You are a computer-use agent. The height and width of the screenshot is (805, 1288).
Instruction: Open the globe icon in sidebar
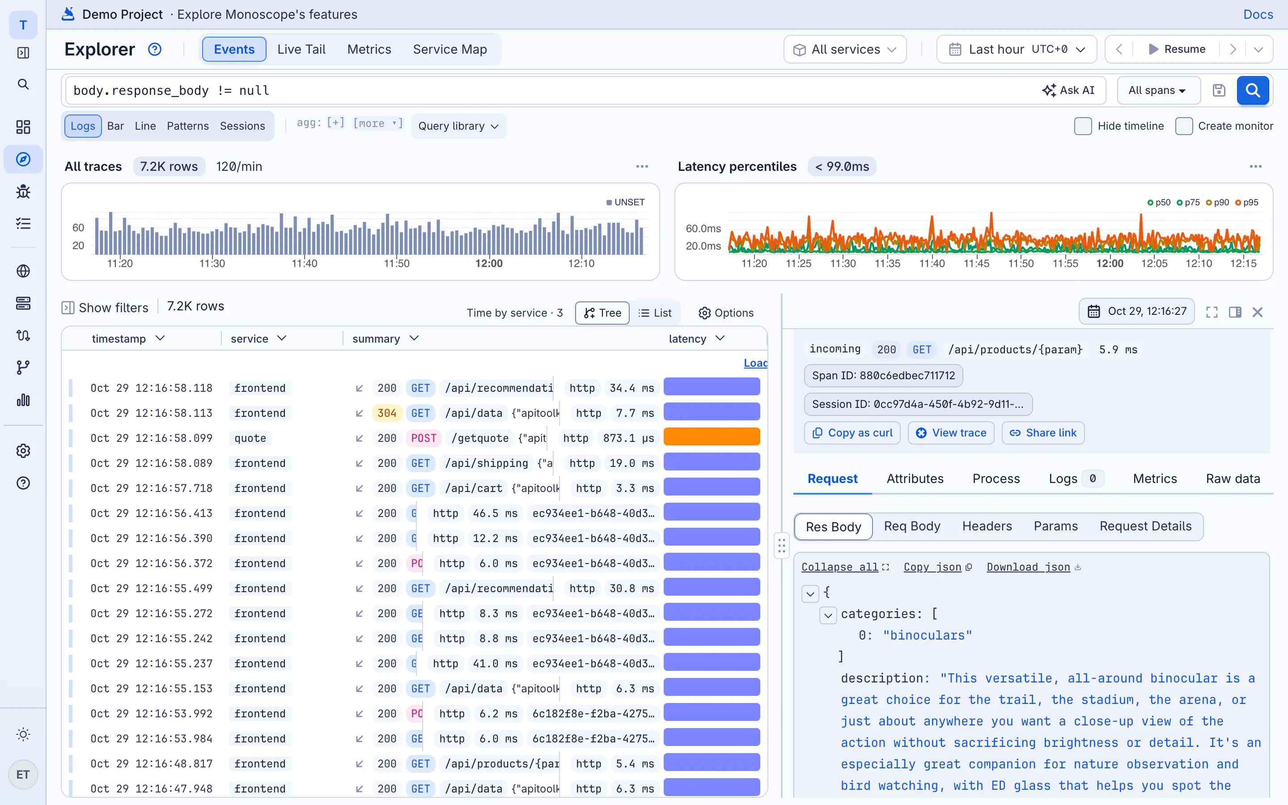(23, 271)
